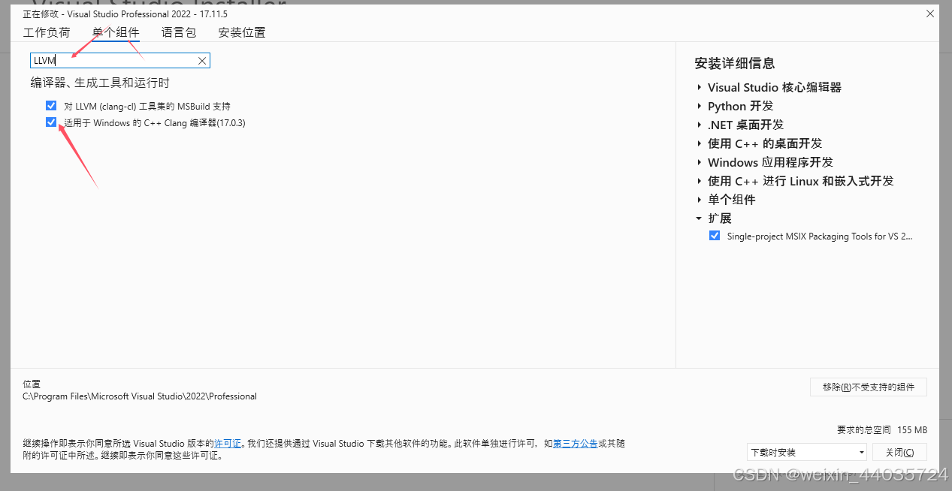Expand 使用 C++ 进行 Linux 和嵌入式开发

point(700,181)
